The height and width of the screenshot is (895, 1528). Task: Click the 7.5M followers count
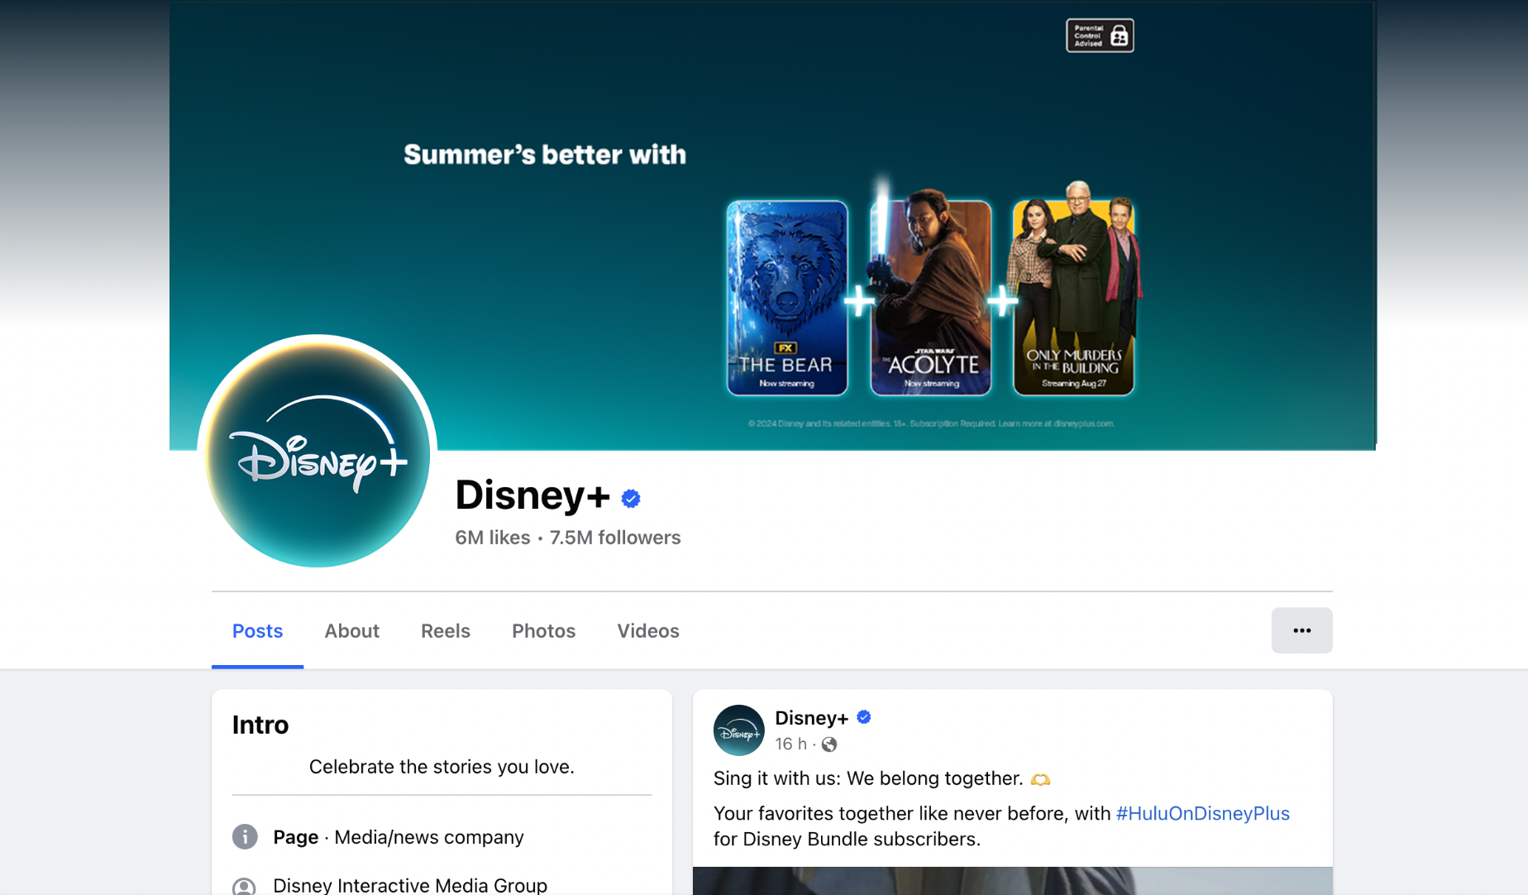coord(615,538)
